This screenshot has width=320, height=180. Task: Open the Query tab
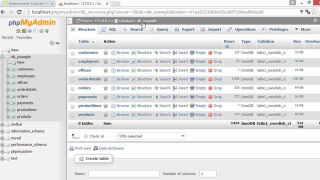click(x=159, y=29)
